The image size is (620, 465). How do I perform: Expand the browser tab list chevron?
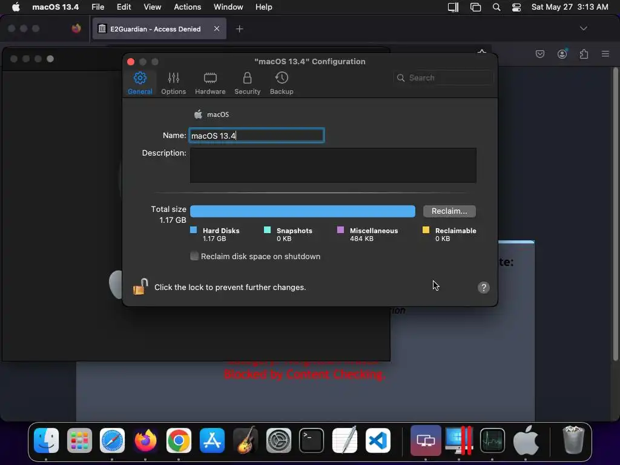tap(583, 28)
